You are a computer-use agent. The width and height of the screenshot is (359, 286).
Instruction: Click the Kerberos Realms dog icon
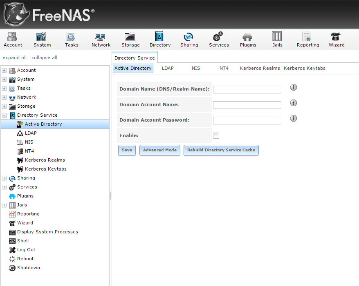20,160
